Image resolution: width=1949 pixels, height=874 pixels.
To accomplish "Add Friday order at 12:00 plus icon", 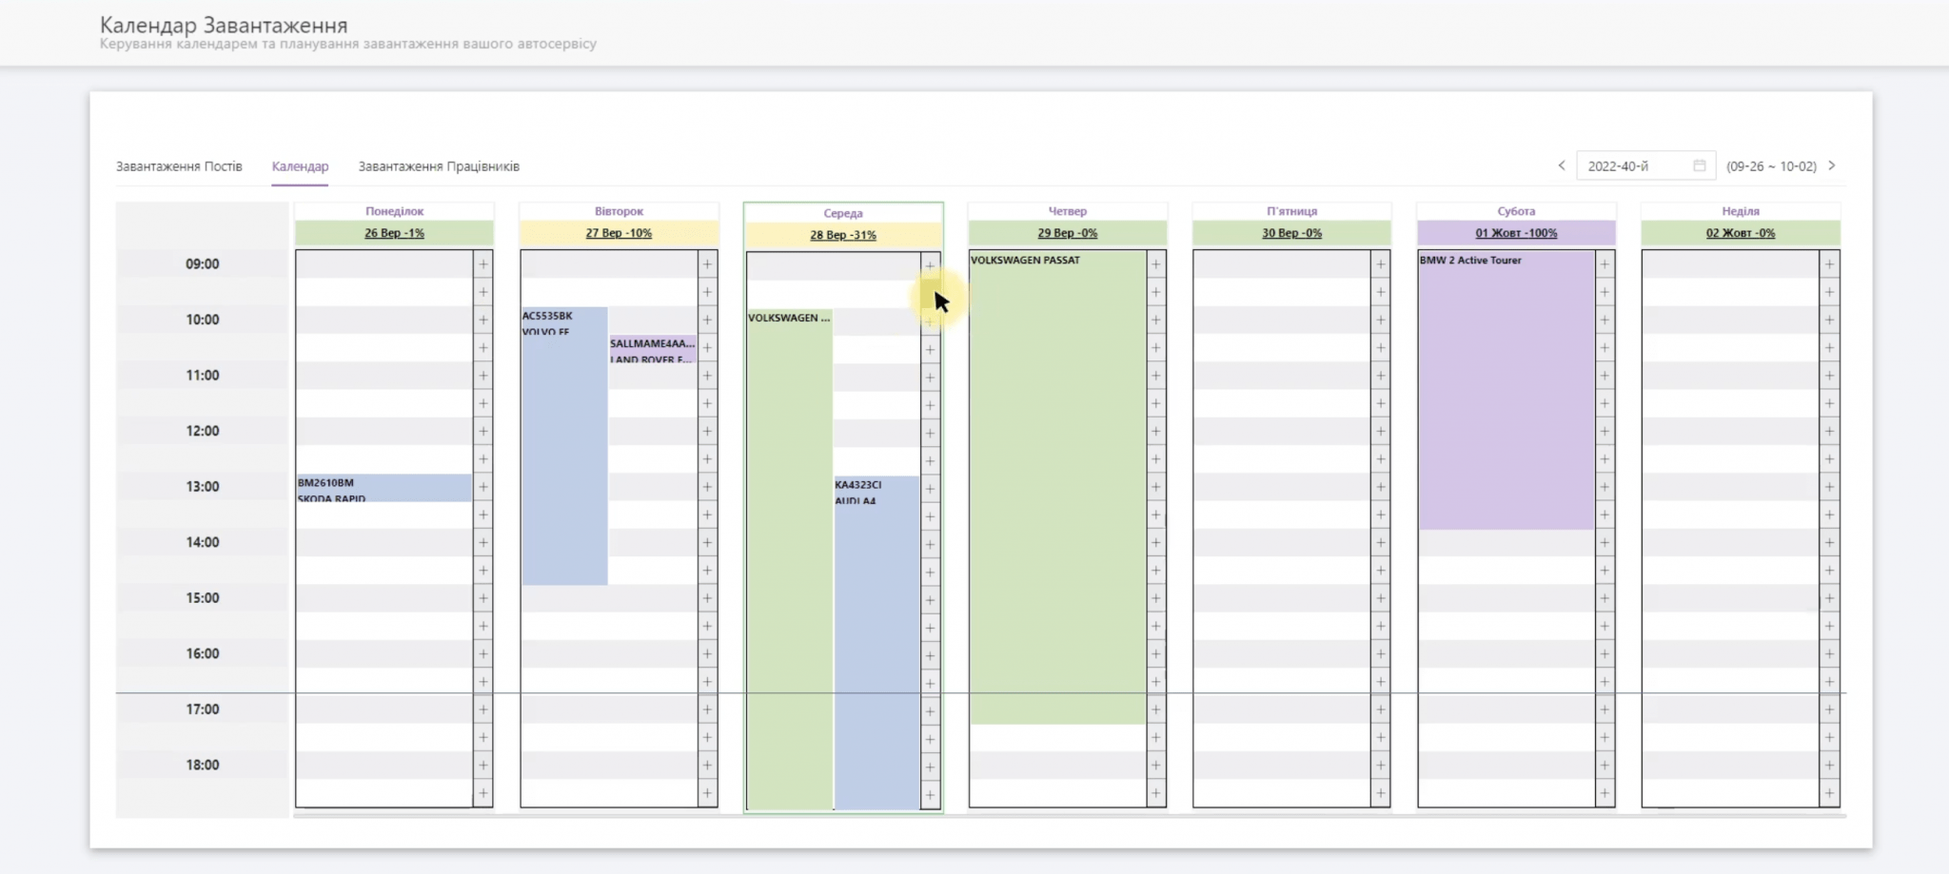I will coord(1381,431).
